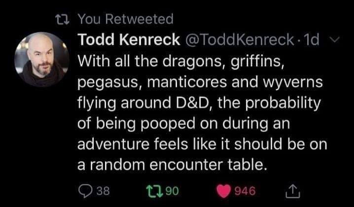
Task: Open Todd Kenreck's profile picture
Action: pyautogui.click(x=41, y=60)
